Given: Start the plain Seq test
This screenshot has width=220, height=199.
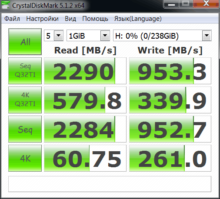Looking at the screenshot, I should pos(25,129).
